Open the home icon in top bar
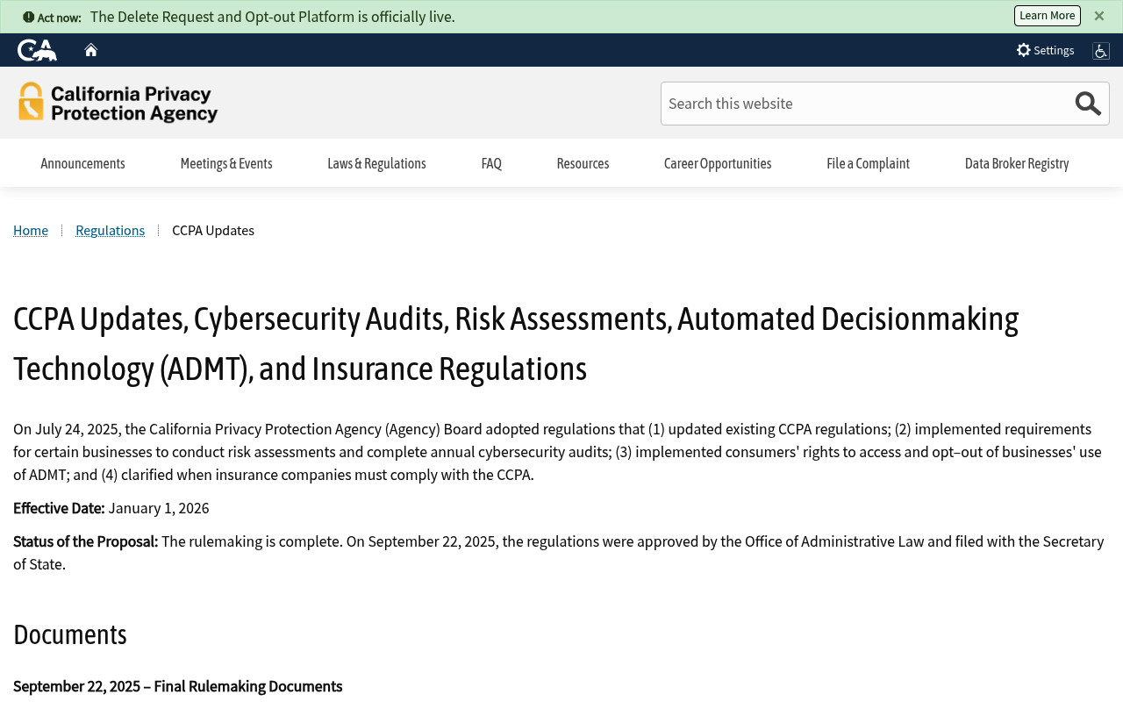 tap(91, 50)
